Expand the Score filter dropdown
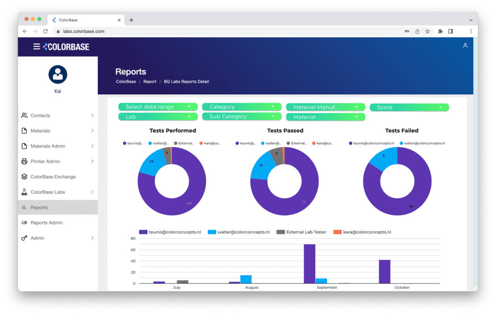The image size is (496, 315). click(x=409, y=107)
